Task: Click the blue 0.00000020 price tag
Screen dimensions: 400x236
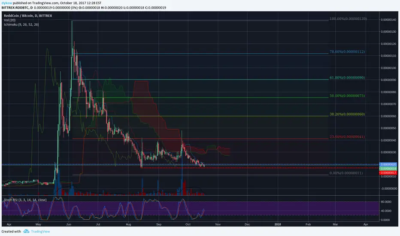Action: pyautogui.click(x=388, y=165)
